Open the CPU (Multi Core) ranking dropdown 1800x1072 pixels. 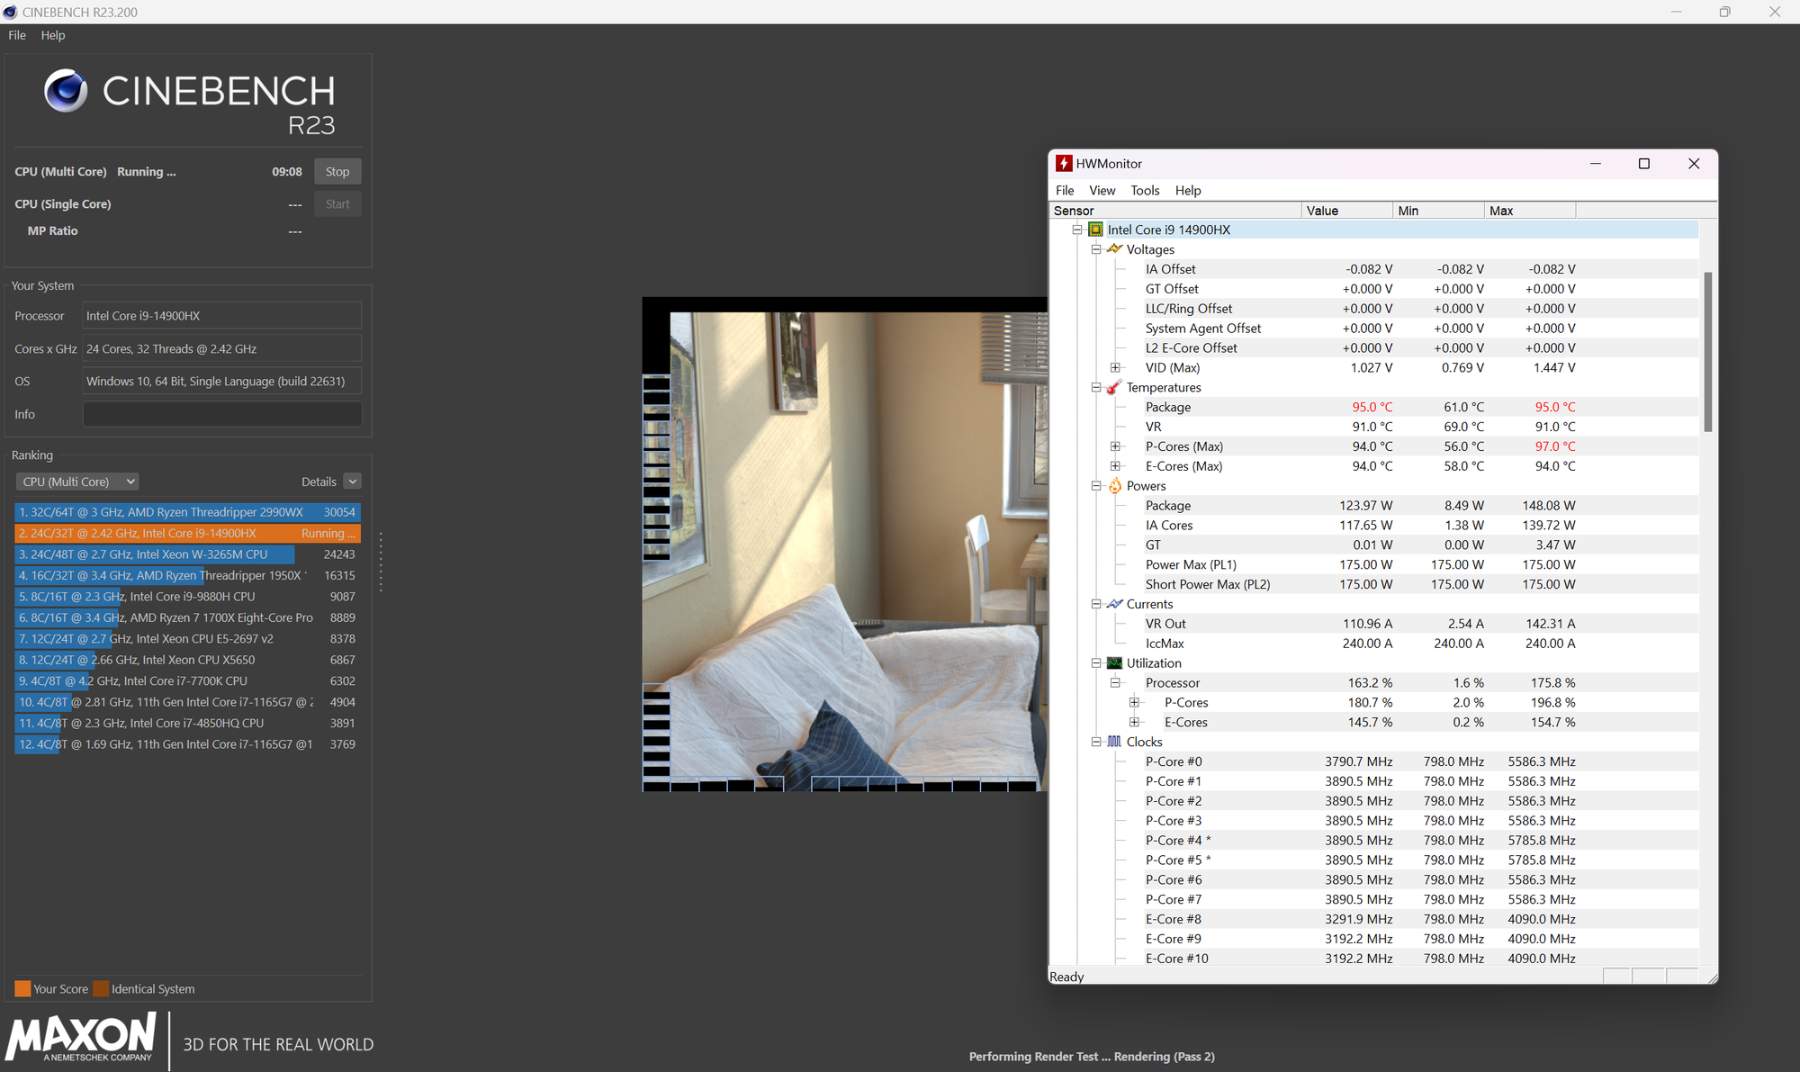[76, 482]
